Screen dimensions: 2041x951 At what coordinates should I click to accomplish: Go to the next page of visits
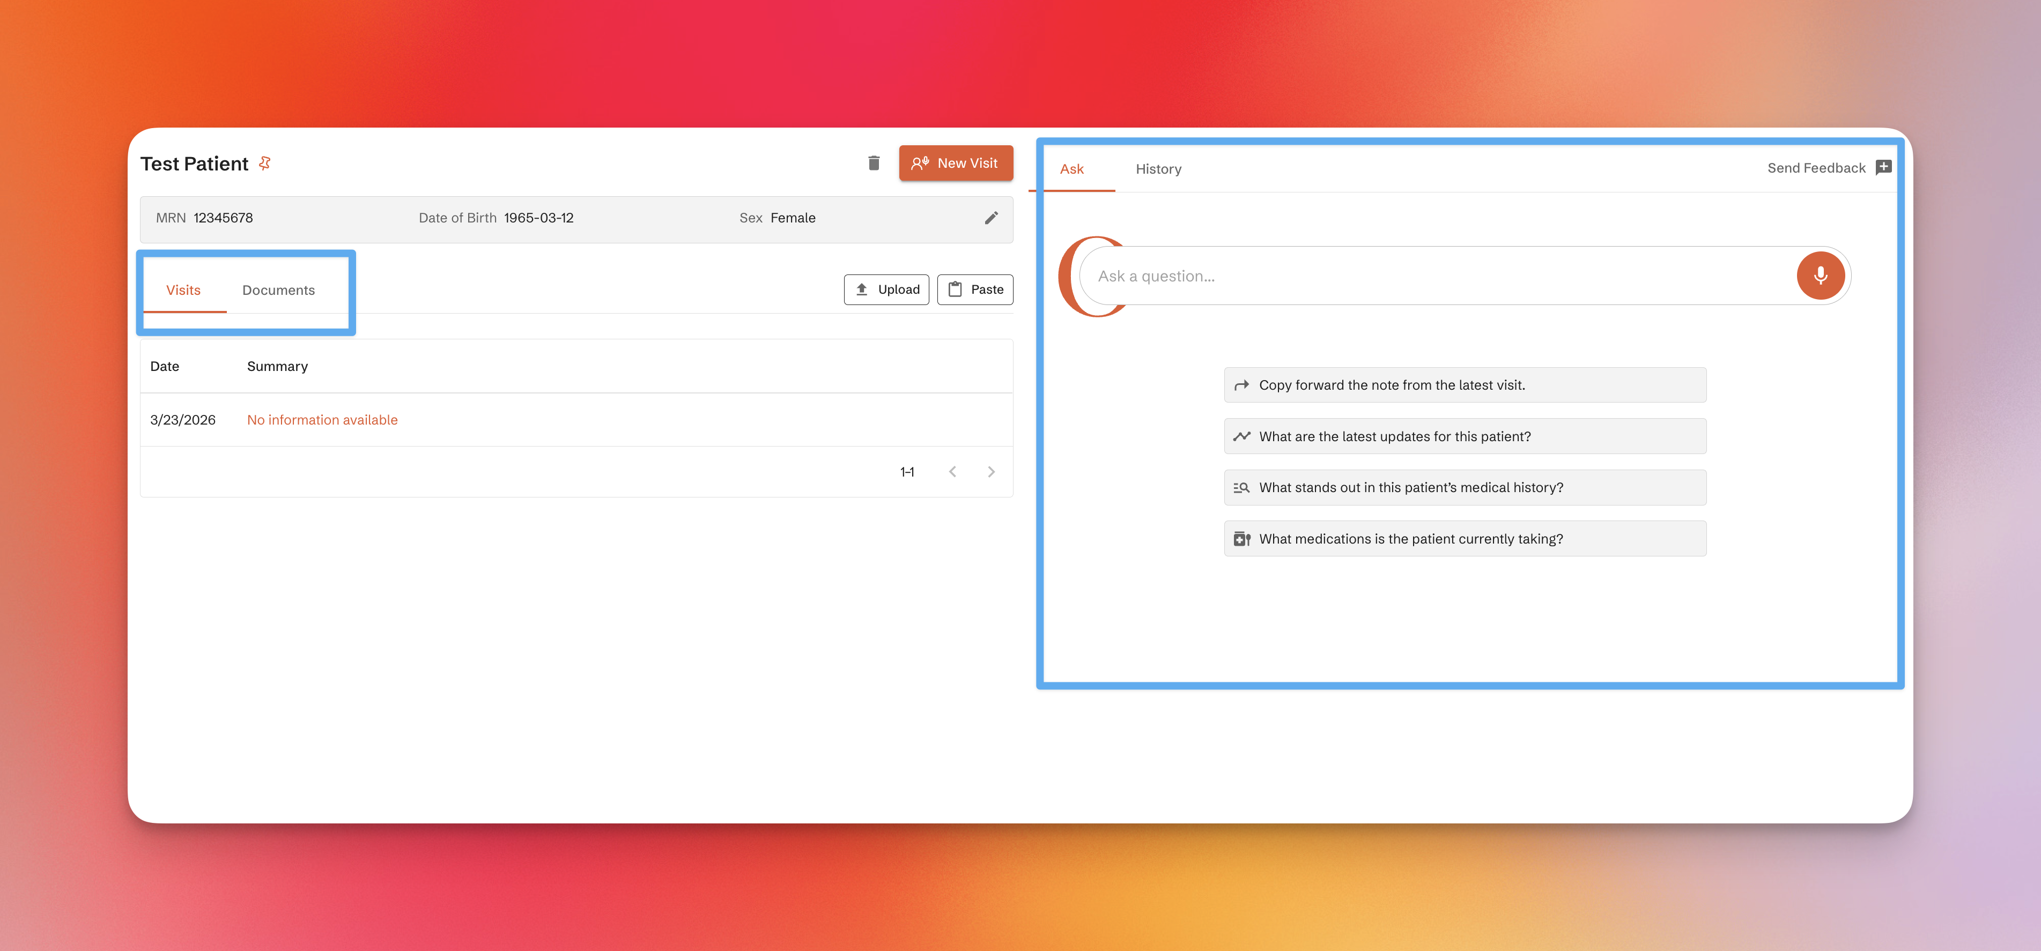coord(990,472)
